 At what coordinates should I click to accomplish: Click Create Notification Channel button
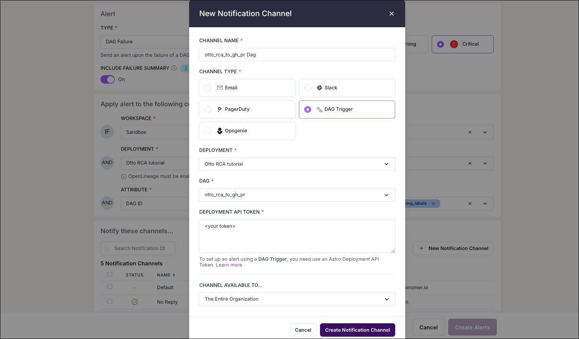coord(358,330)
